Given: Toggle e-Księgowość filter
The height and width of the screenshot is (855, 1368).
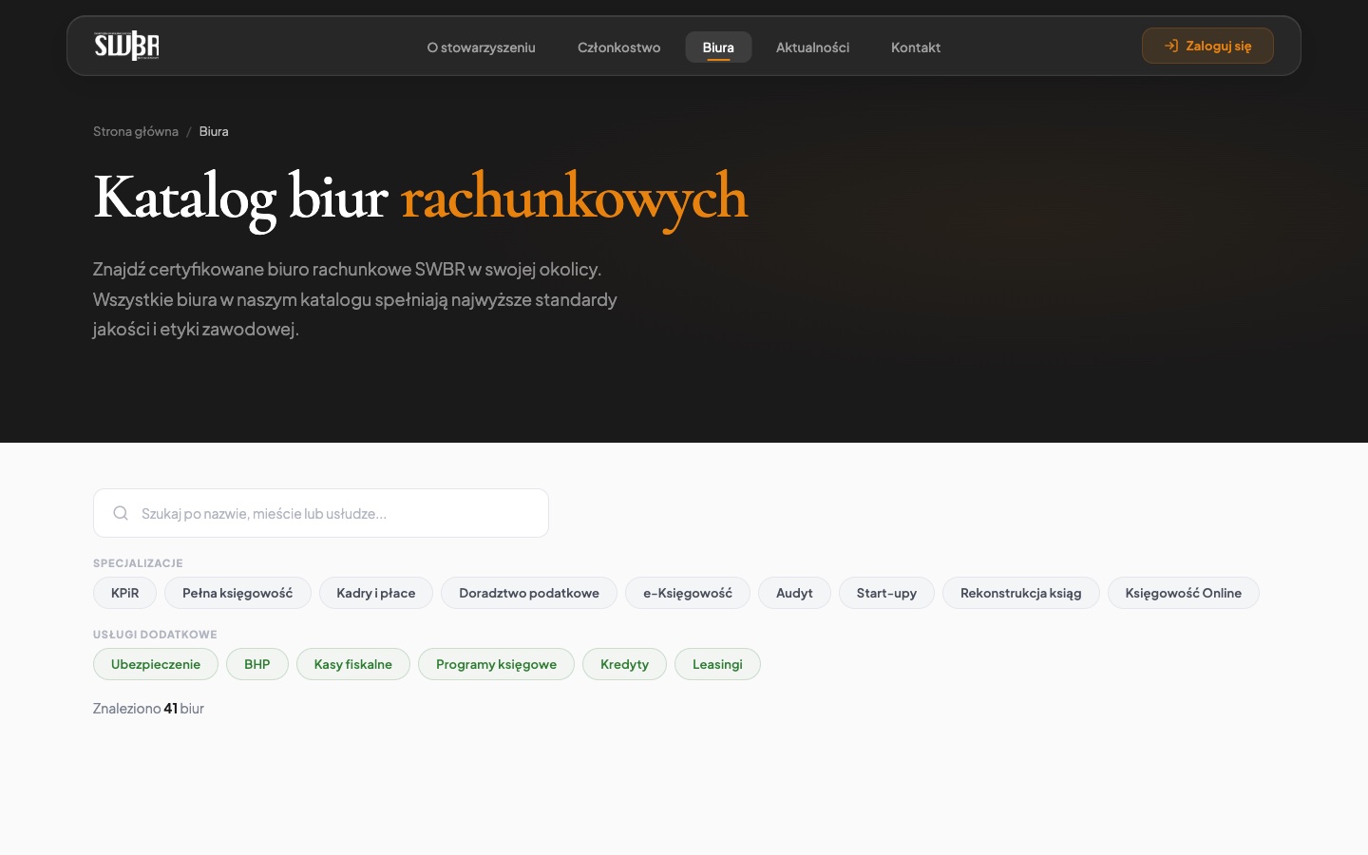Looking at the screenshot, I should click(x=688, y=593).
